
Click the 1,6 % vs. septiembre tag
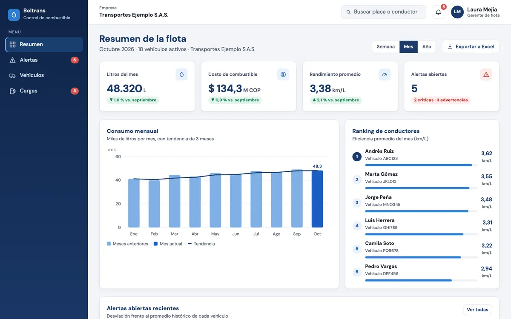click(133, 100)
